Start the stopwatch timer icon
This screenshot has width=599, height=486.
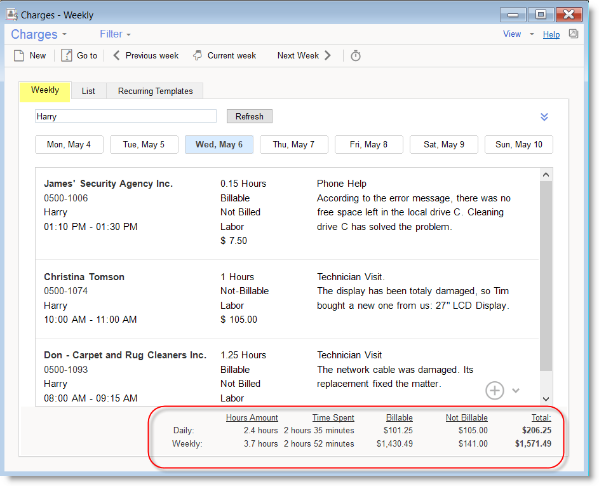(x=356, y=56)
